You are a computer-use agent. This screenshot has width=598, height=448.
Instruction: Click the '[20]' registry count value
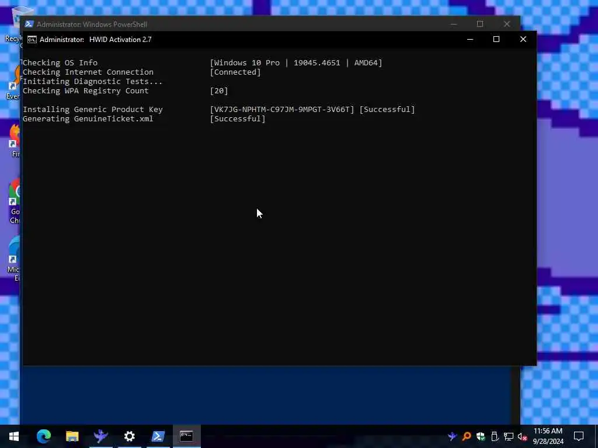click(x=219, y=90)
